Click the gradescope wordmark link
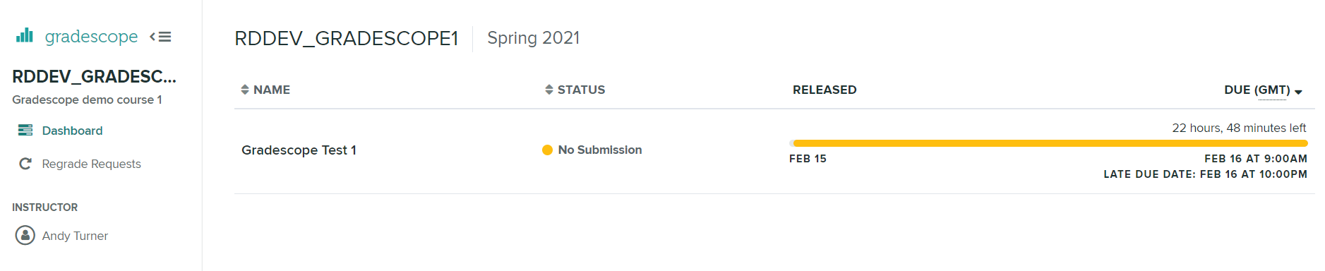 (91, 36)
